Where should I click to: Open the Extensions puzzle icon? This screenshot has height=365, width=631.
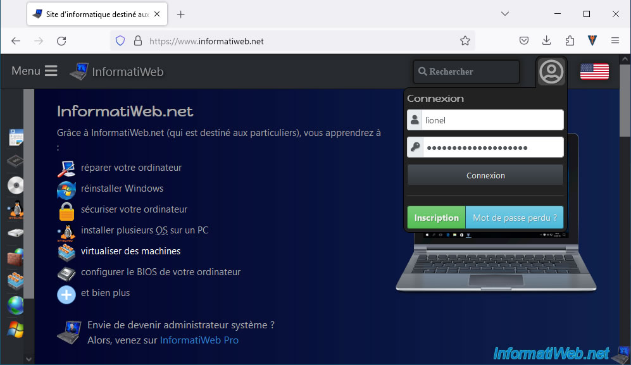570,40
